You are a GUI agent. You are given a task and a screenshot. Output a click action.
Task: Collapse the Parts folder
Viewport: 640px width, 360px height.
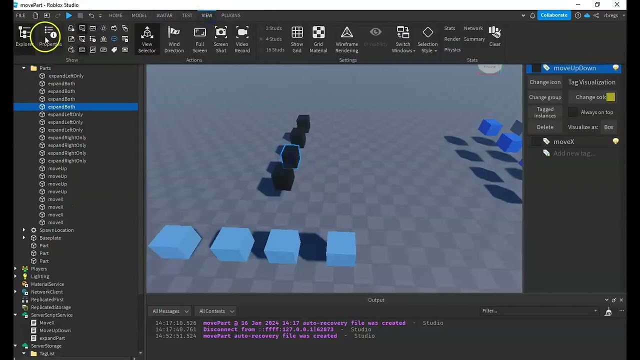coord(23,68)
